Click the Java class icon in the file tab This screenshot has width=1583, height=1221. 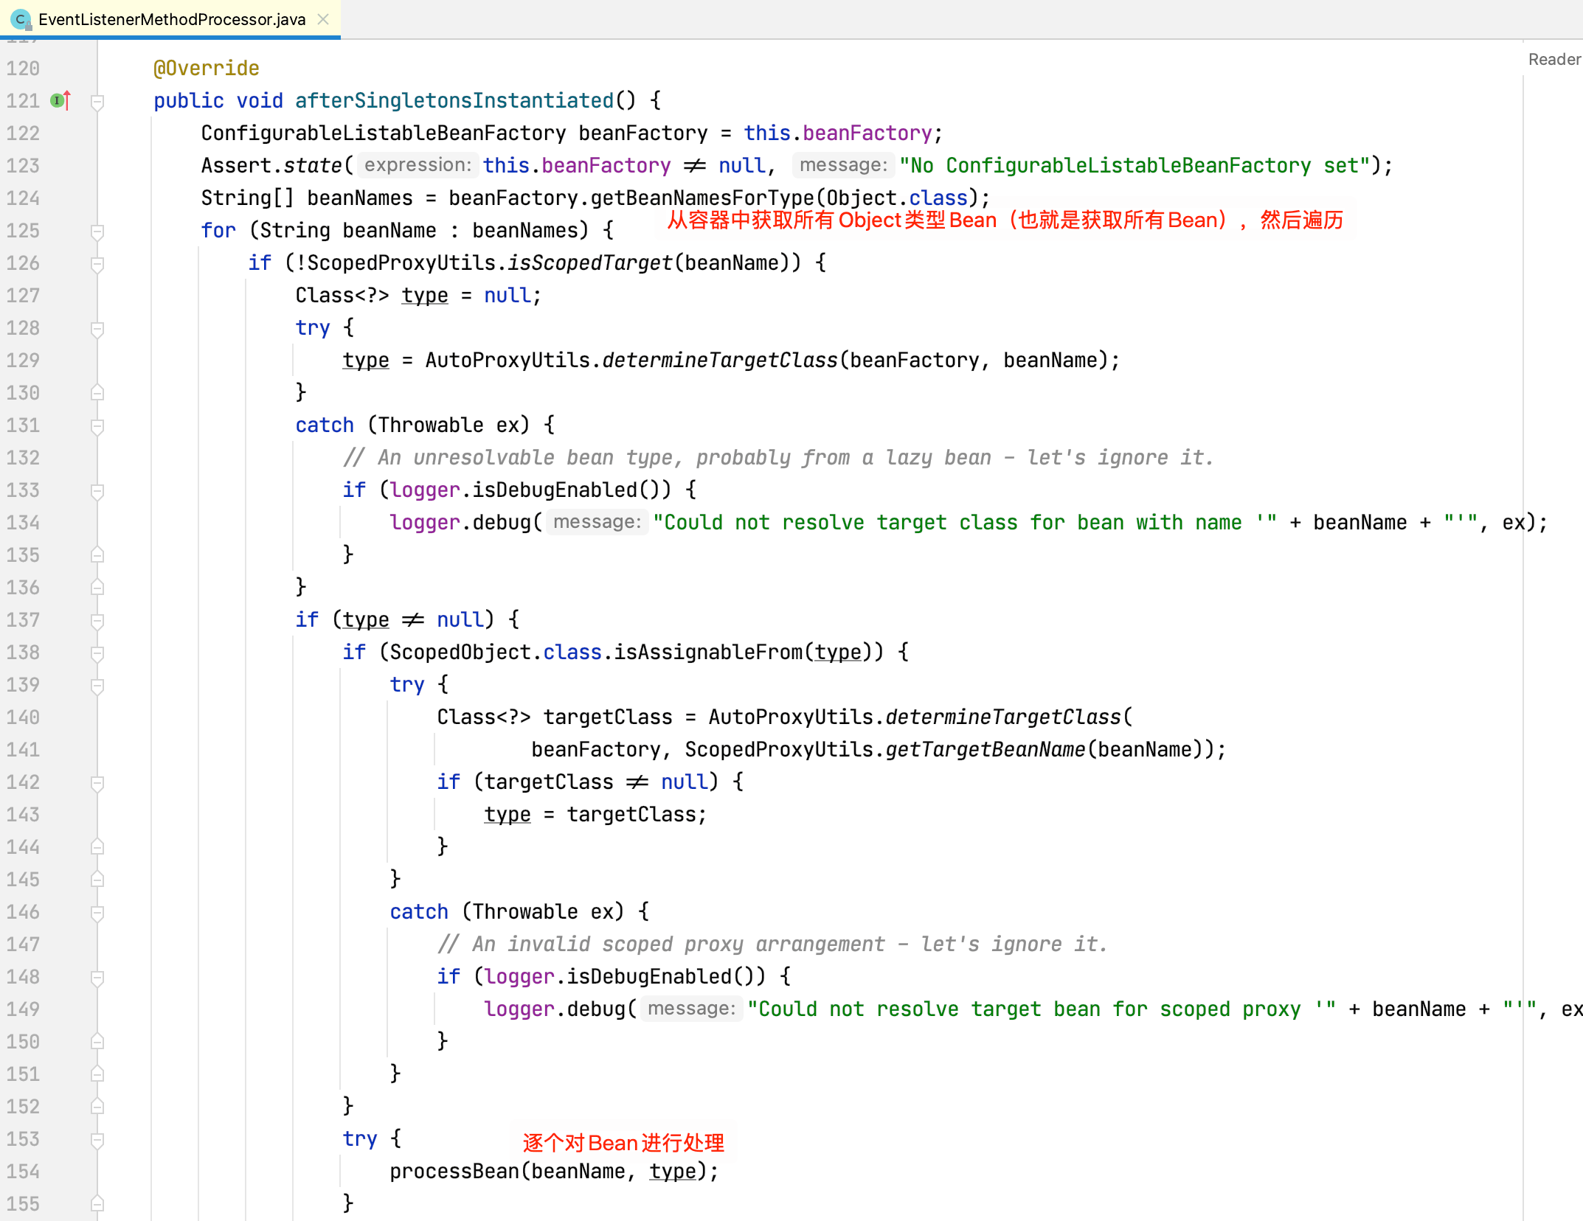tap(21, 19)
